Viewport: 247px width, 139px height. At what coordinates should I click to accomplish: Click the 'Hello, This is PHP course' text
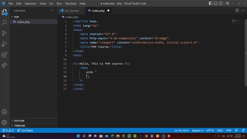(x=101, y=63)
